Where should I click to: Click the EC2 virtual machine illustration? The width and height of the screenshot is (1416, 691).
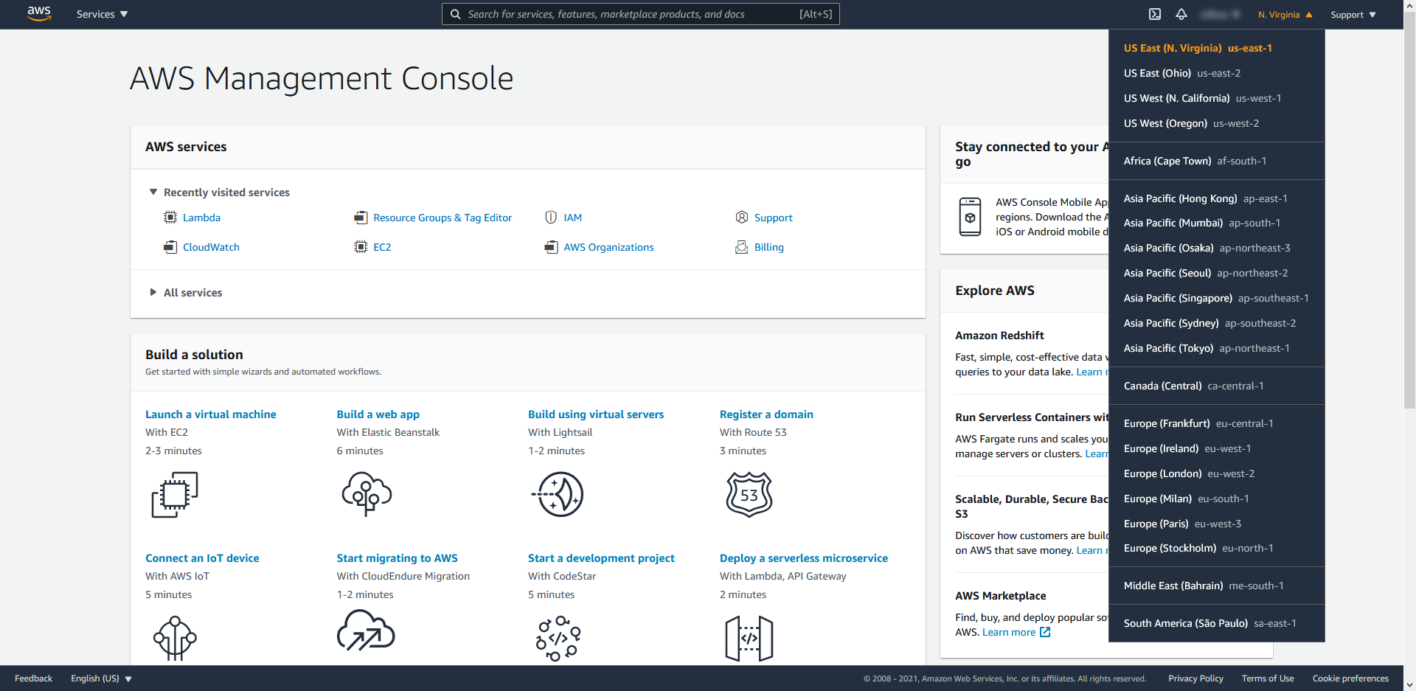tap(175, 495)
